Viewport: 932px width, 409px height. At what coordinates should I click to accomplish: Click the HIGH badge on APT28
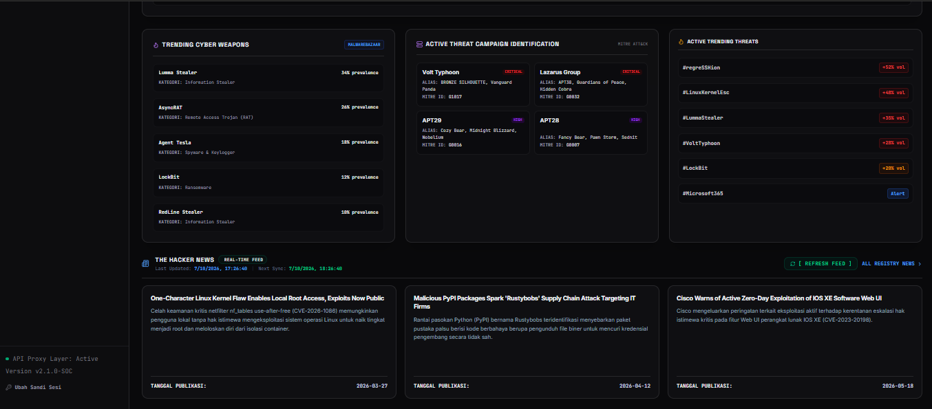(635, 120)
